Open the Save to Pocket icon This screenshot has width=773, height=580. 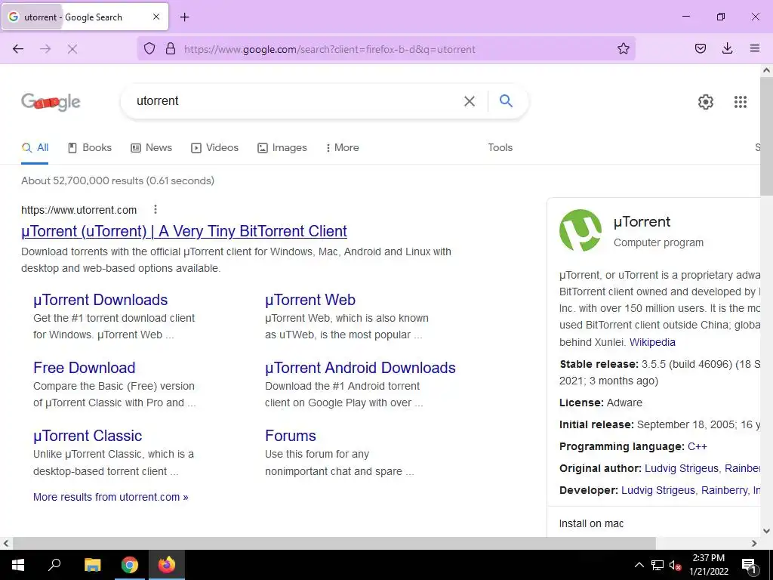point(700,48)
